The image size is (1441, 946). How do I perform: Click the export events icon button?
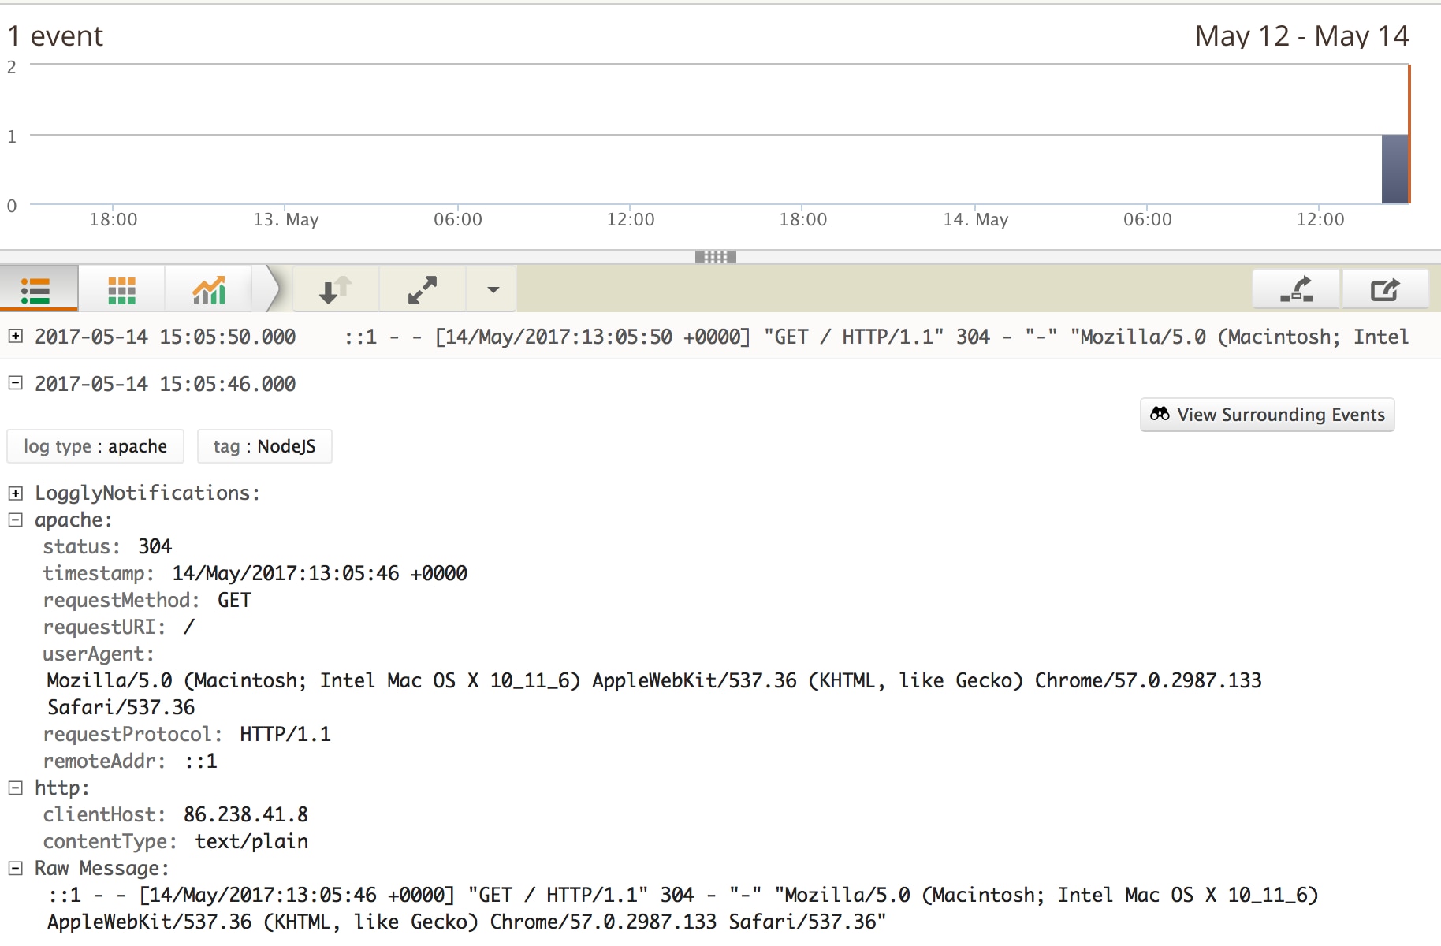click(x=1385, y=290)
